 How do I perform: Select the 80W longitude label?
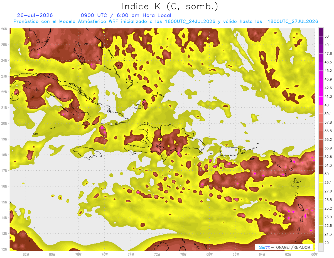coord(52,254)
